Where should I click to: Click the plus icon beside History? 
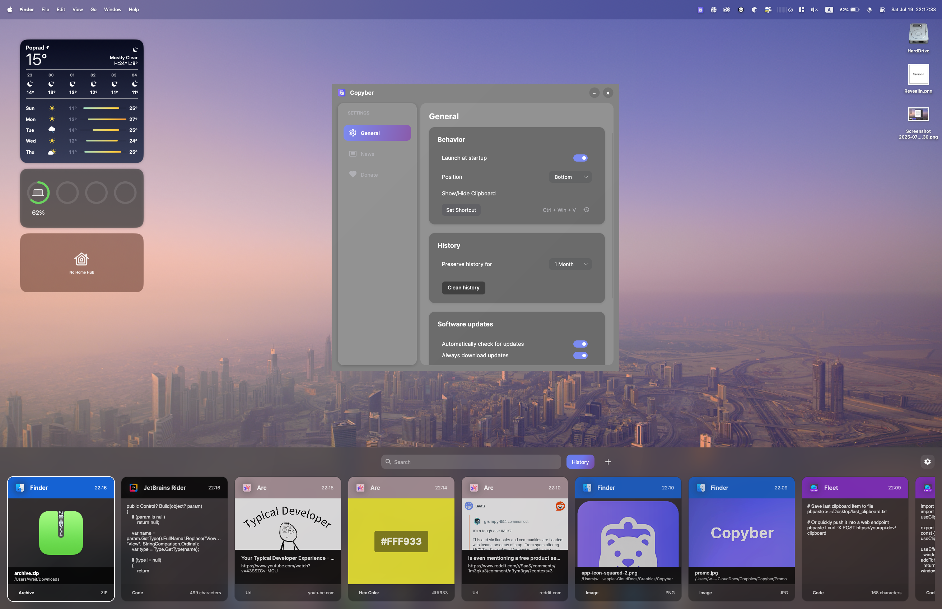[x=608, y=461]
